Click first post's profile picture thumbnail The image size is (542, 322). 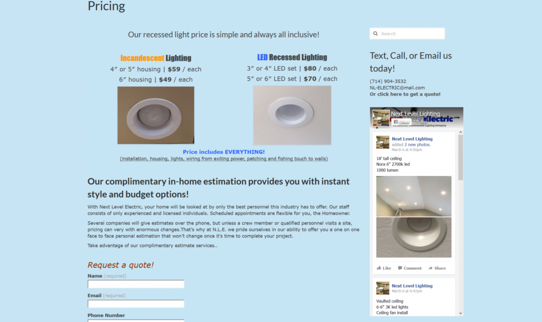[383, 142]
